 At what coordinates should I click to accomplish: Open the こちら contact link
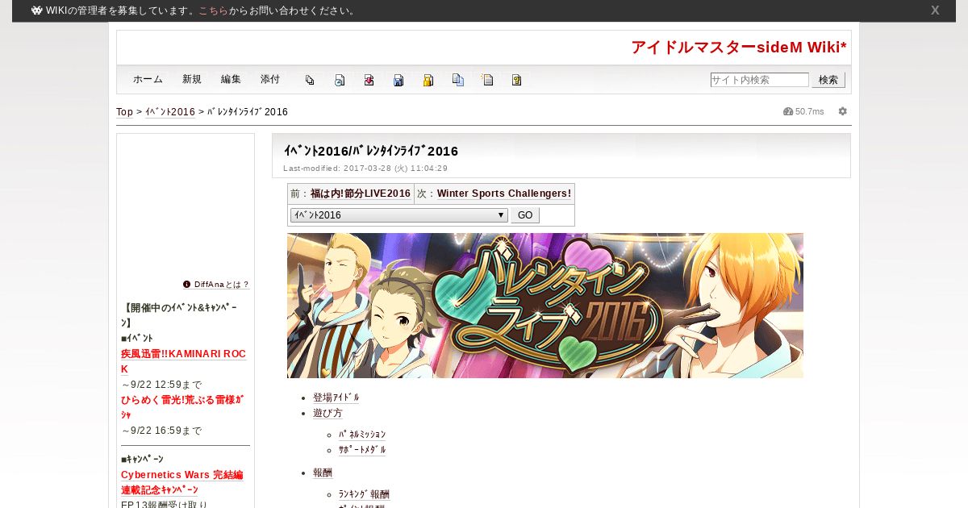click(x=213, y=11)
